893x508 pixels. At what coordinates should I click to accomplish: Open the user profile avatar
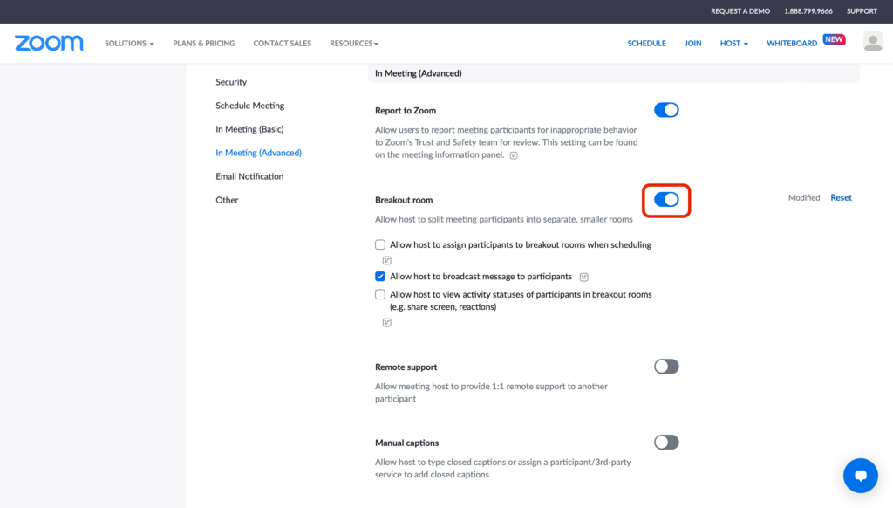click(x=872, y=42)
